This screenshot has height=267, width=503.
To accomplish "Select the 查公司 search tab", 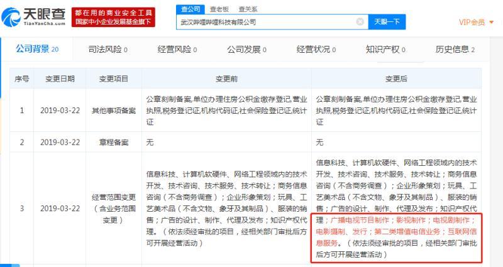I will [x=191, y=9].
